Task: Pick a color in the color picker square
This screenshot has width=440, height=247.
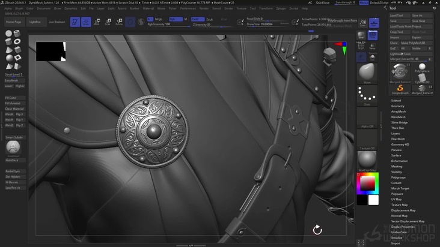Action: [367, 183]
